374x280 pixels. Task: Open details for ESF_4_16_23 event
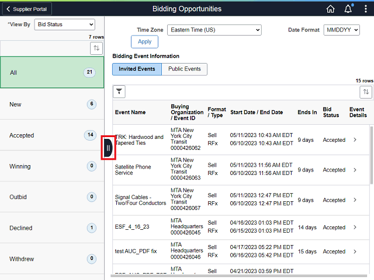pos(355,228)
